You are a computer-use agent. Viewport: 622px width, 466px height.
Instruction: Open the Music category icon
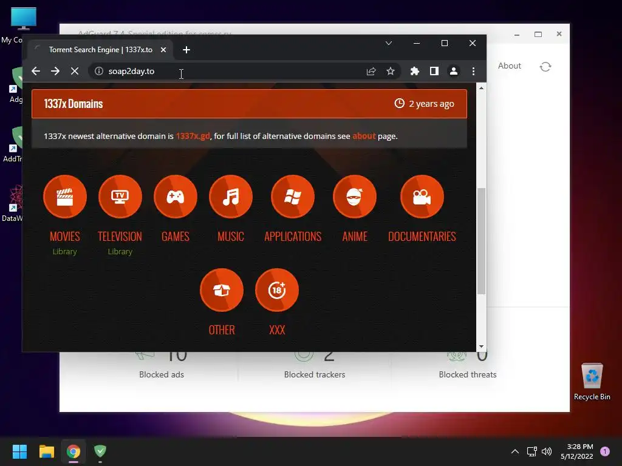231,197
